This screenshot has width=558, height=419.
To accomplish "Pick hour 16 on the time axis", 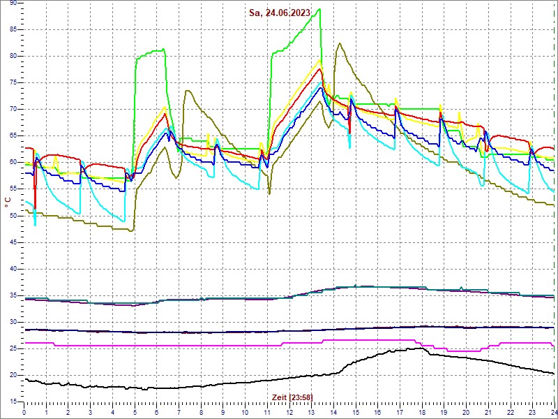I will [x=377, y=411].
